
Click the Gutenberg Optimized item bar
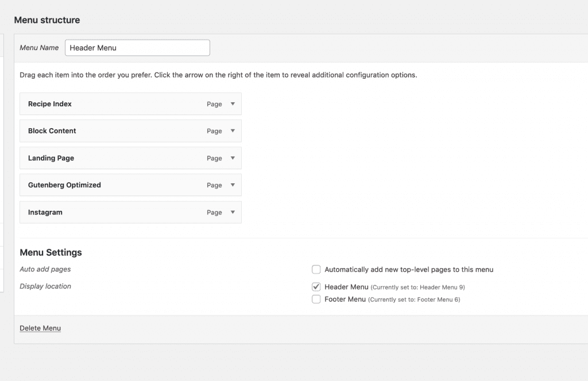point(115,184)
